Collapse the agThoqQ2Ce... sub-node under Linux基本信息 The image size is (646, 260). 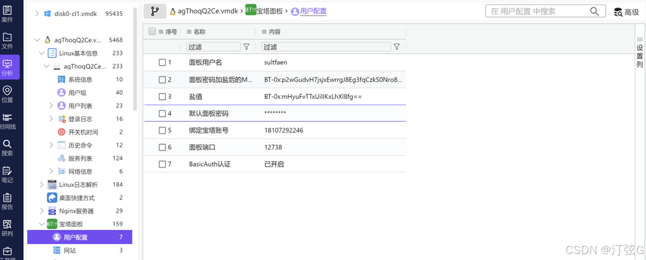click(47, 66)
